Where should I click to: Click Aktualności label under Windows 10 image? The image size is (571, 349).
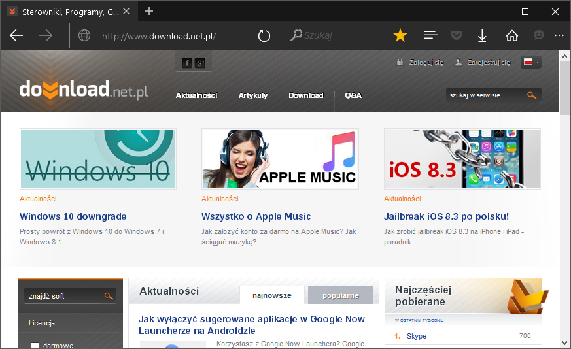click(38, 199)
